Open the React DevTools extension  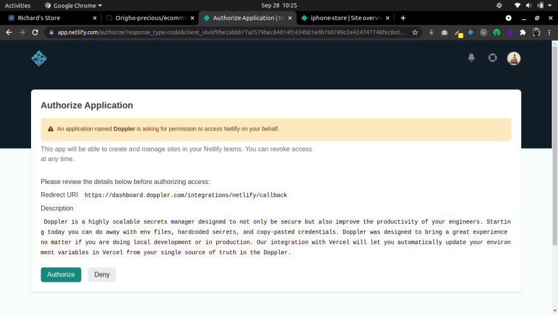point(470,32)
